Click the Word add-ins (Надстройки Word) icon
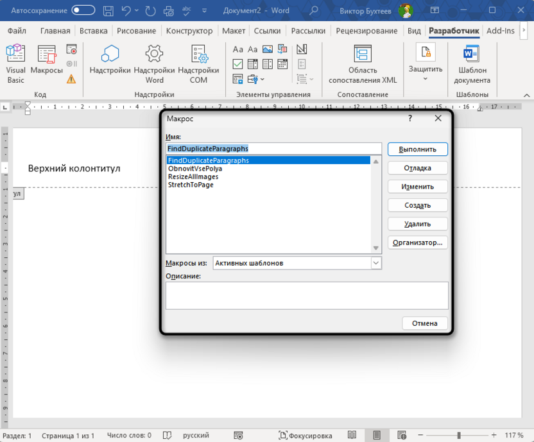 [x=154, y=61]
